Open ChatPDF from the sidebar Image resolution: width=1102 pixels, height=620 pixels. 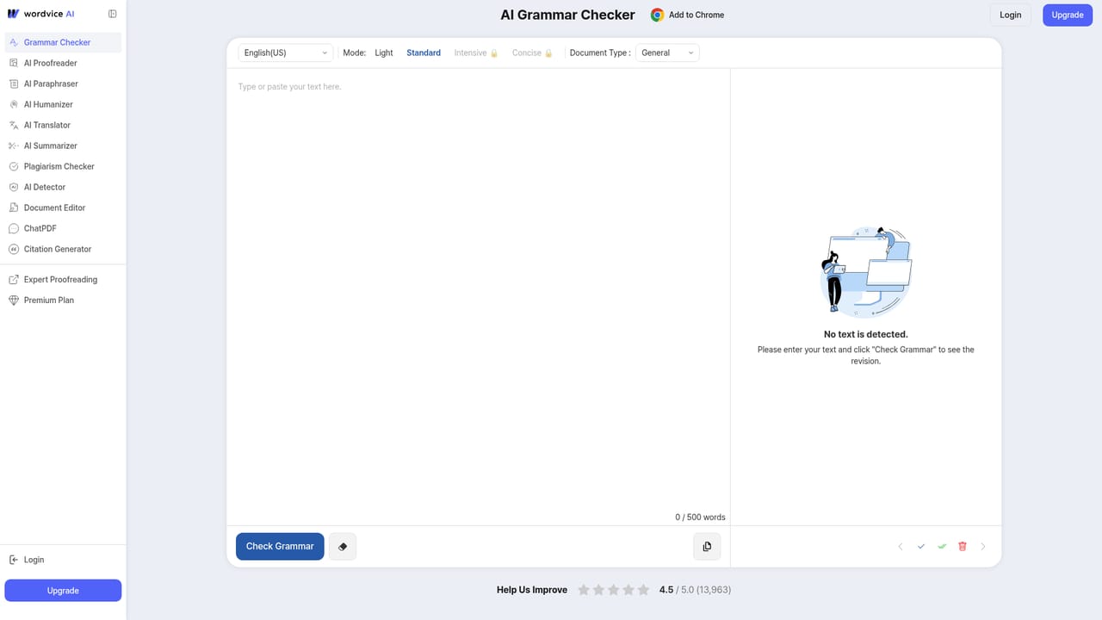(63, 228)
